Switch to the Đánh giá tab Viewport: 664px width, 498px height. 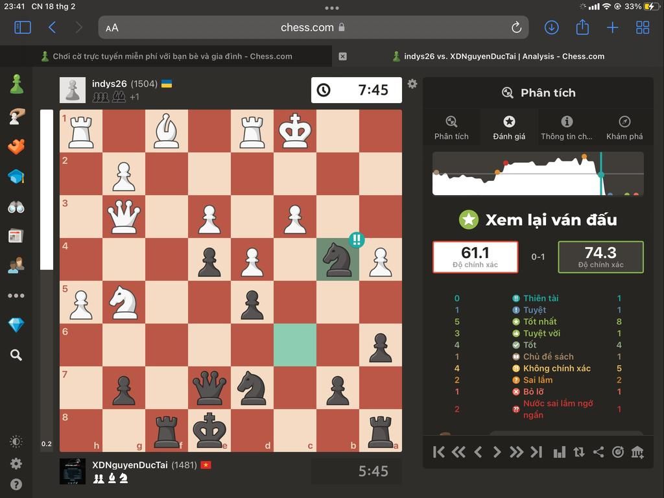[509, 128]
